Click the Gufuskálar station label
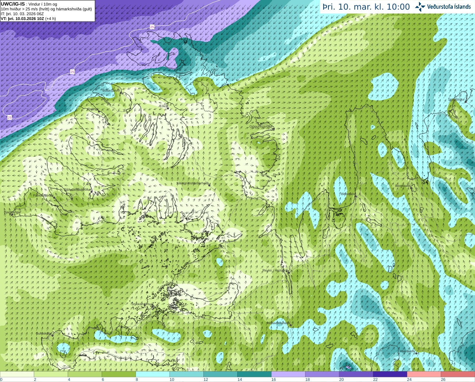The width and height of the screenshot is (475, 382). tap(43, 333)
